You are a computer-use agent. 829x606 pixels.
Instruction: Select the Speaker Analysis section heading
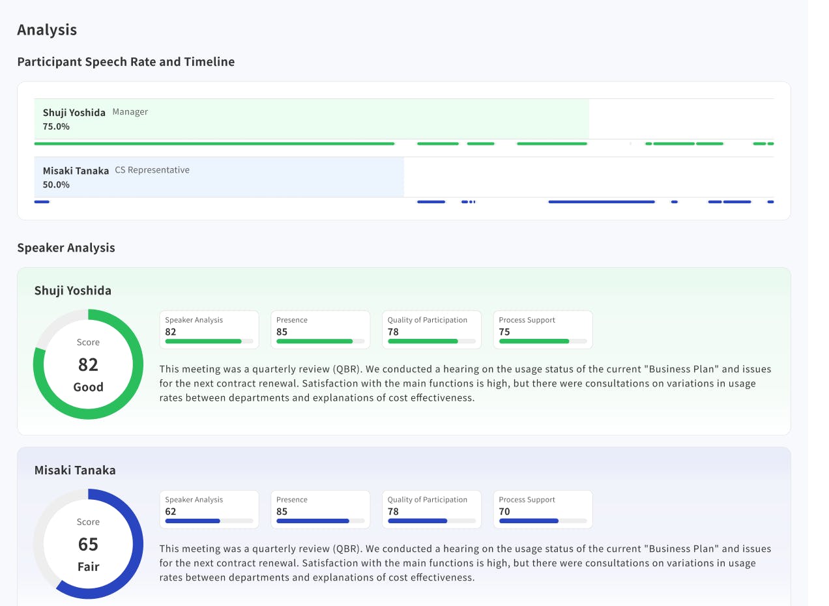(66, 248)
